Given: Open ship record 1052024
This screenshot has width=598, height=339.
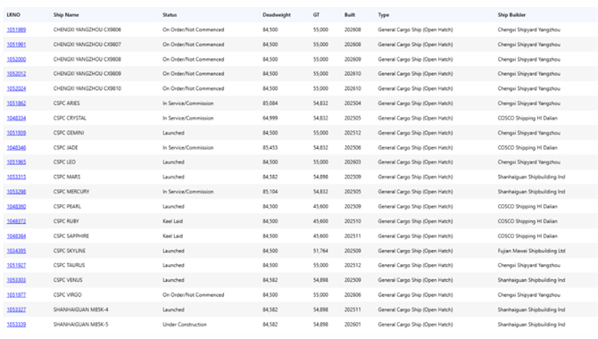Looking at the screenshot, I should (x=16, y=89).
